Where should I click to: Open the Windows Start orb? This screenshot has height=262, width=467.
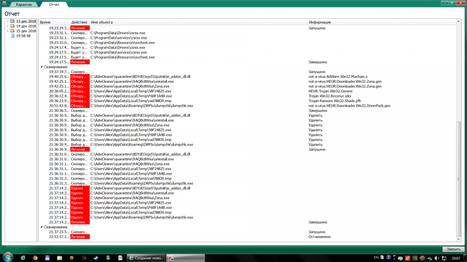pos(8,257)
